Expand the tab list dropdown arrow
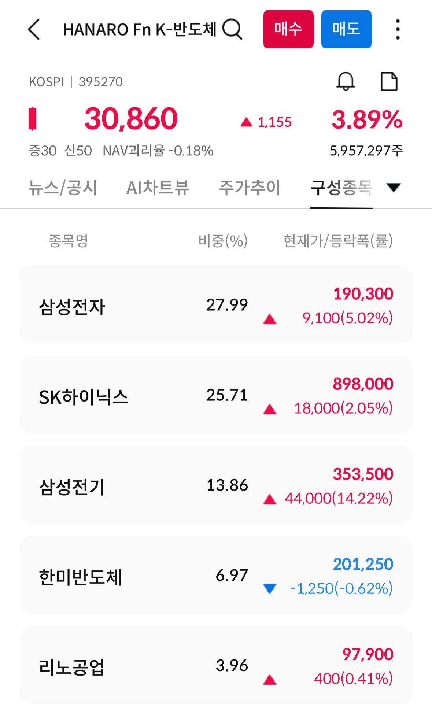The image size is (432, 710). tap(394, 188)
